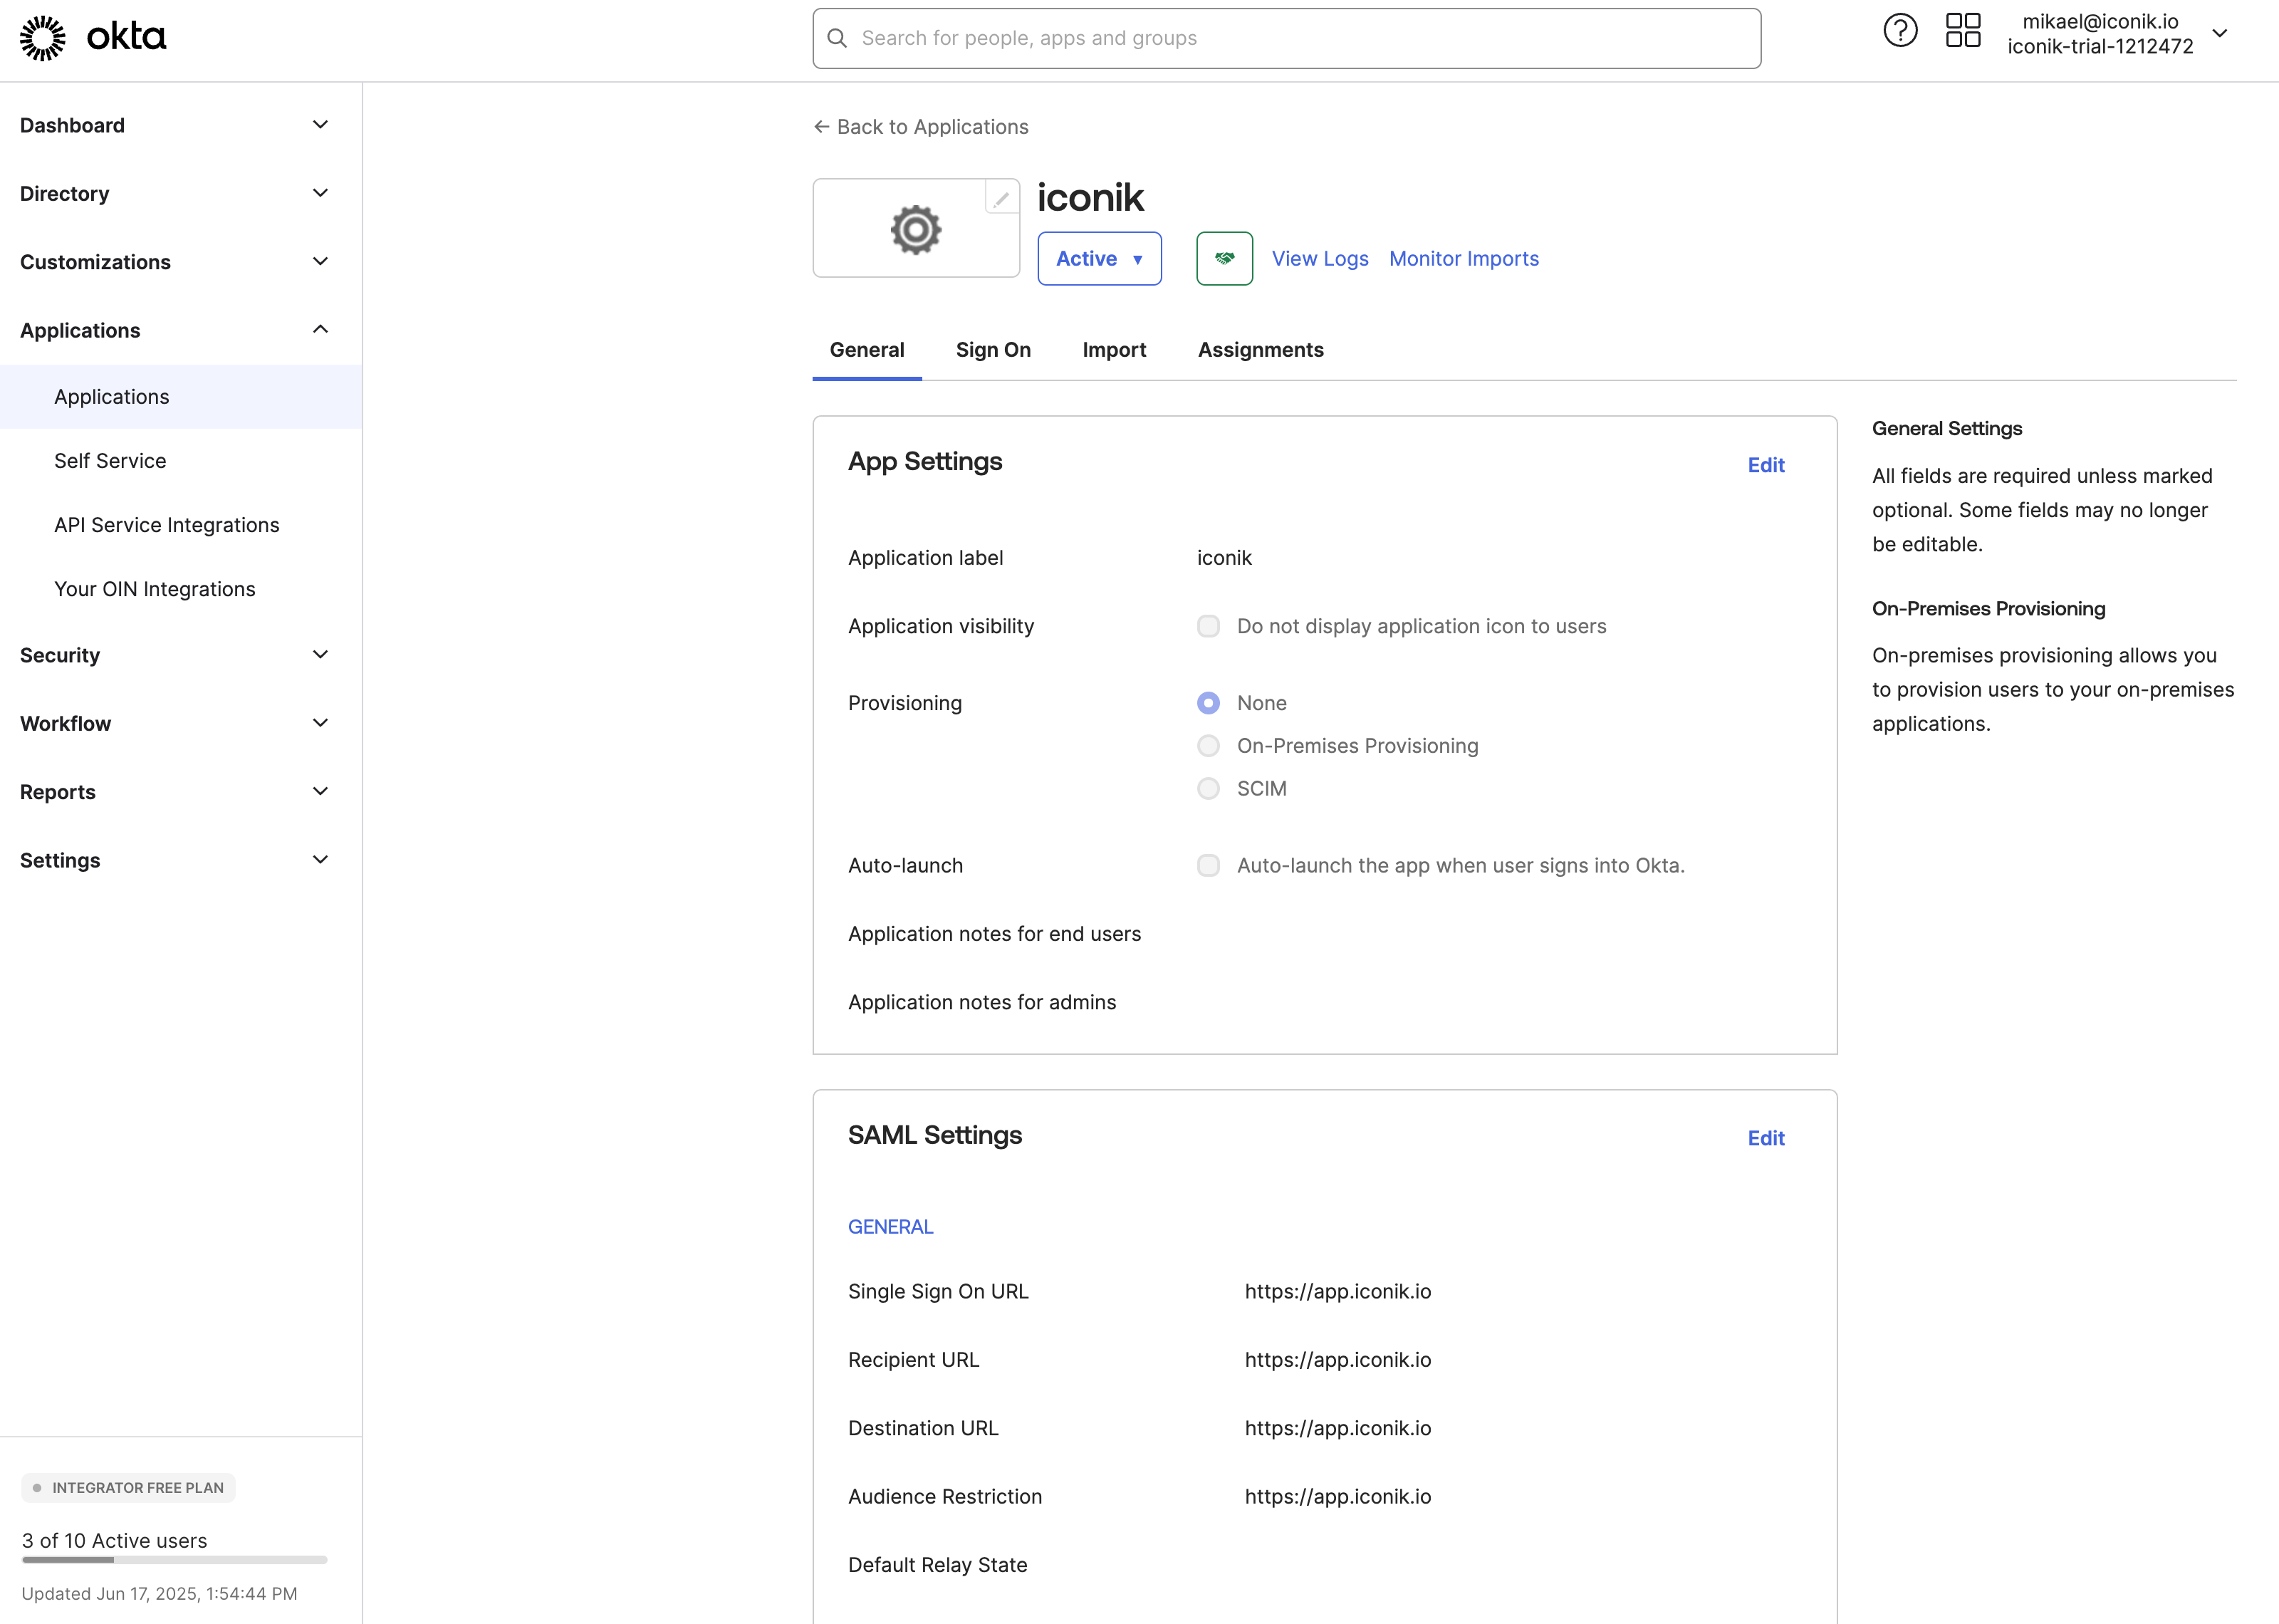Select the SCIM provisioning radio button

[1207, 789]
